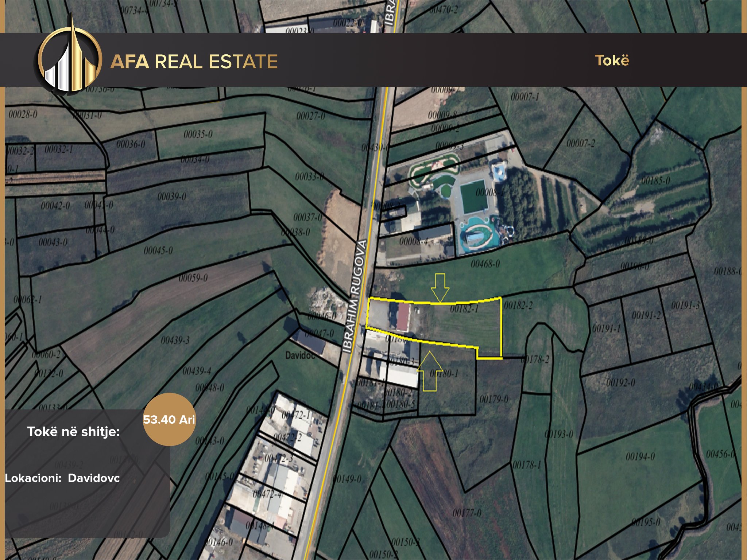Click parcel label 00193-0
The width and height of the screenshot is (747, 560).
(559, 434)
